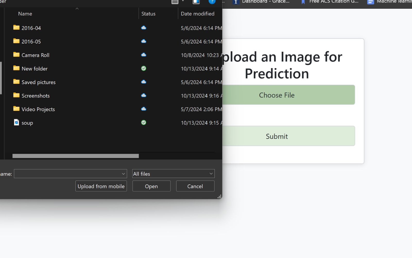Click the Saved pictures folder icon
This screenshot has width=412, height=258.
16,82
